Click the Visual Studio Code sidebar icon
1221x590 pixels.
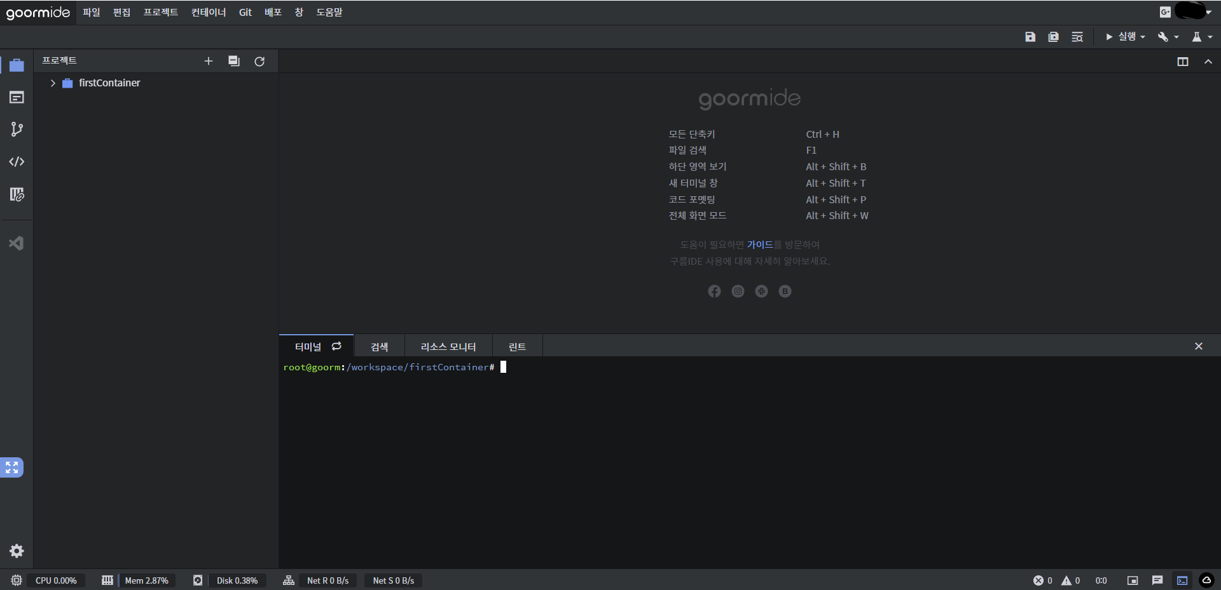click(17, 243)
